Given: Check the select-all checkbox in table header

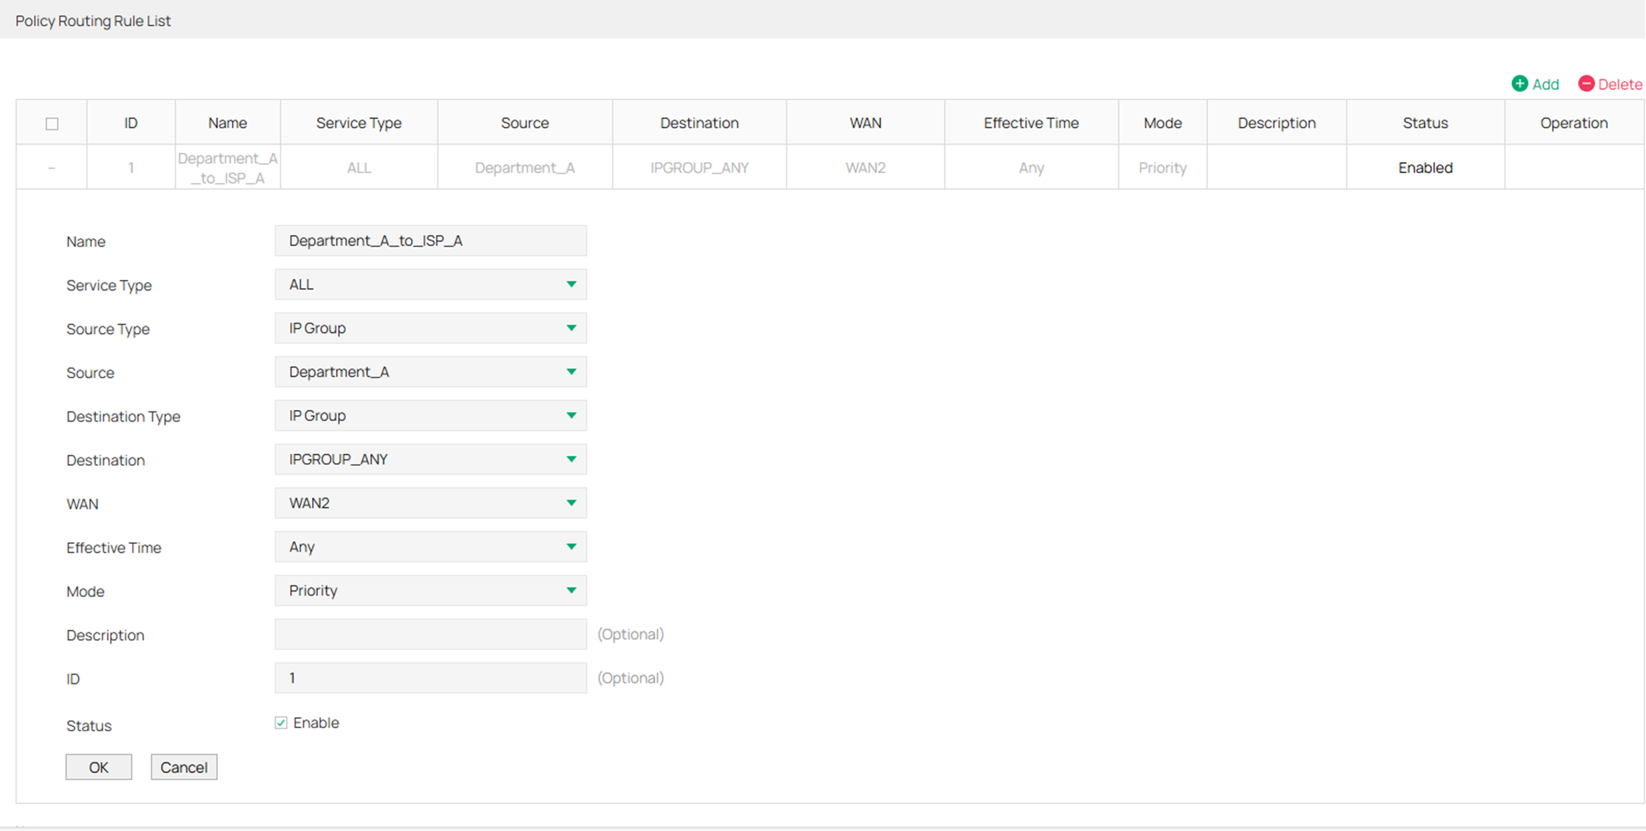Looking at the screenshot, I should click(51, 123).
